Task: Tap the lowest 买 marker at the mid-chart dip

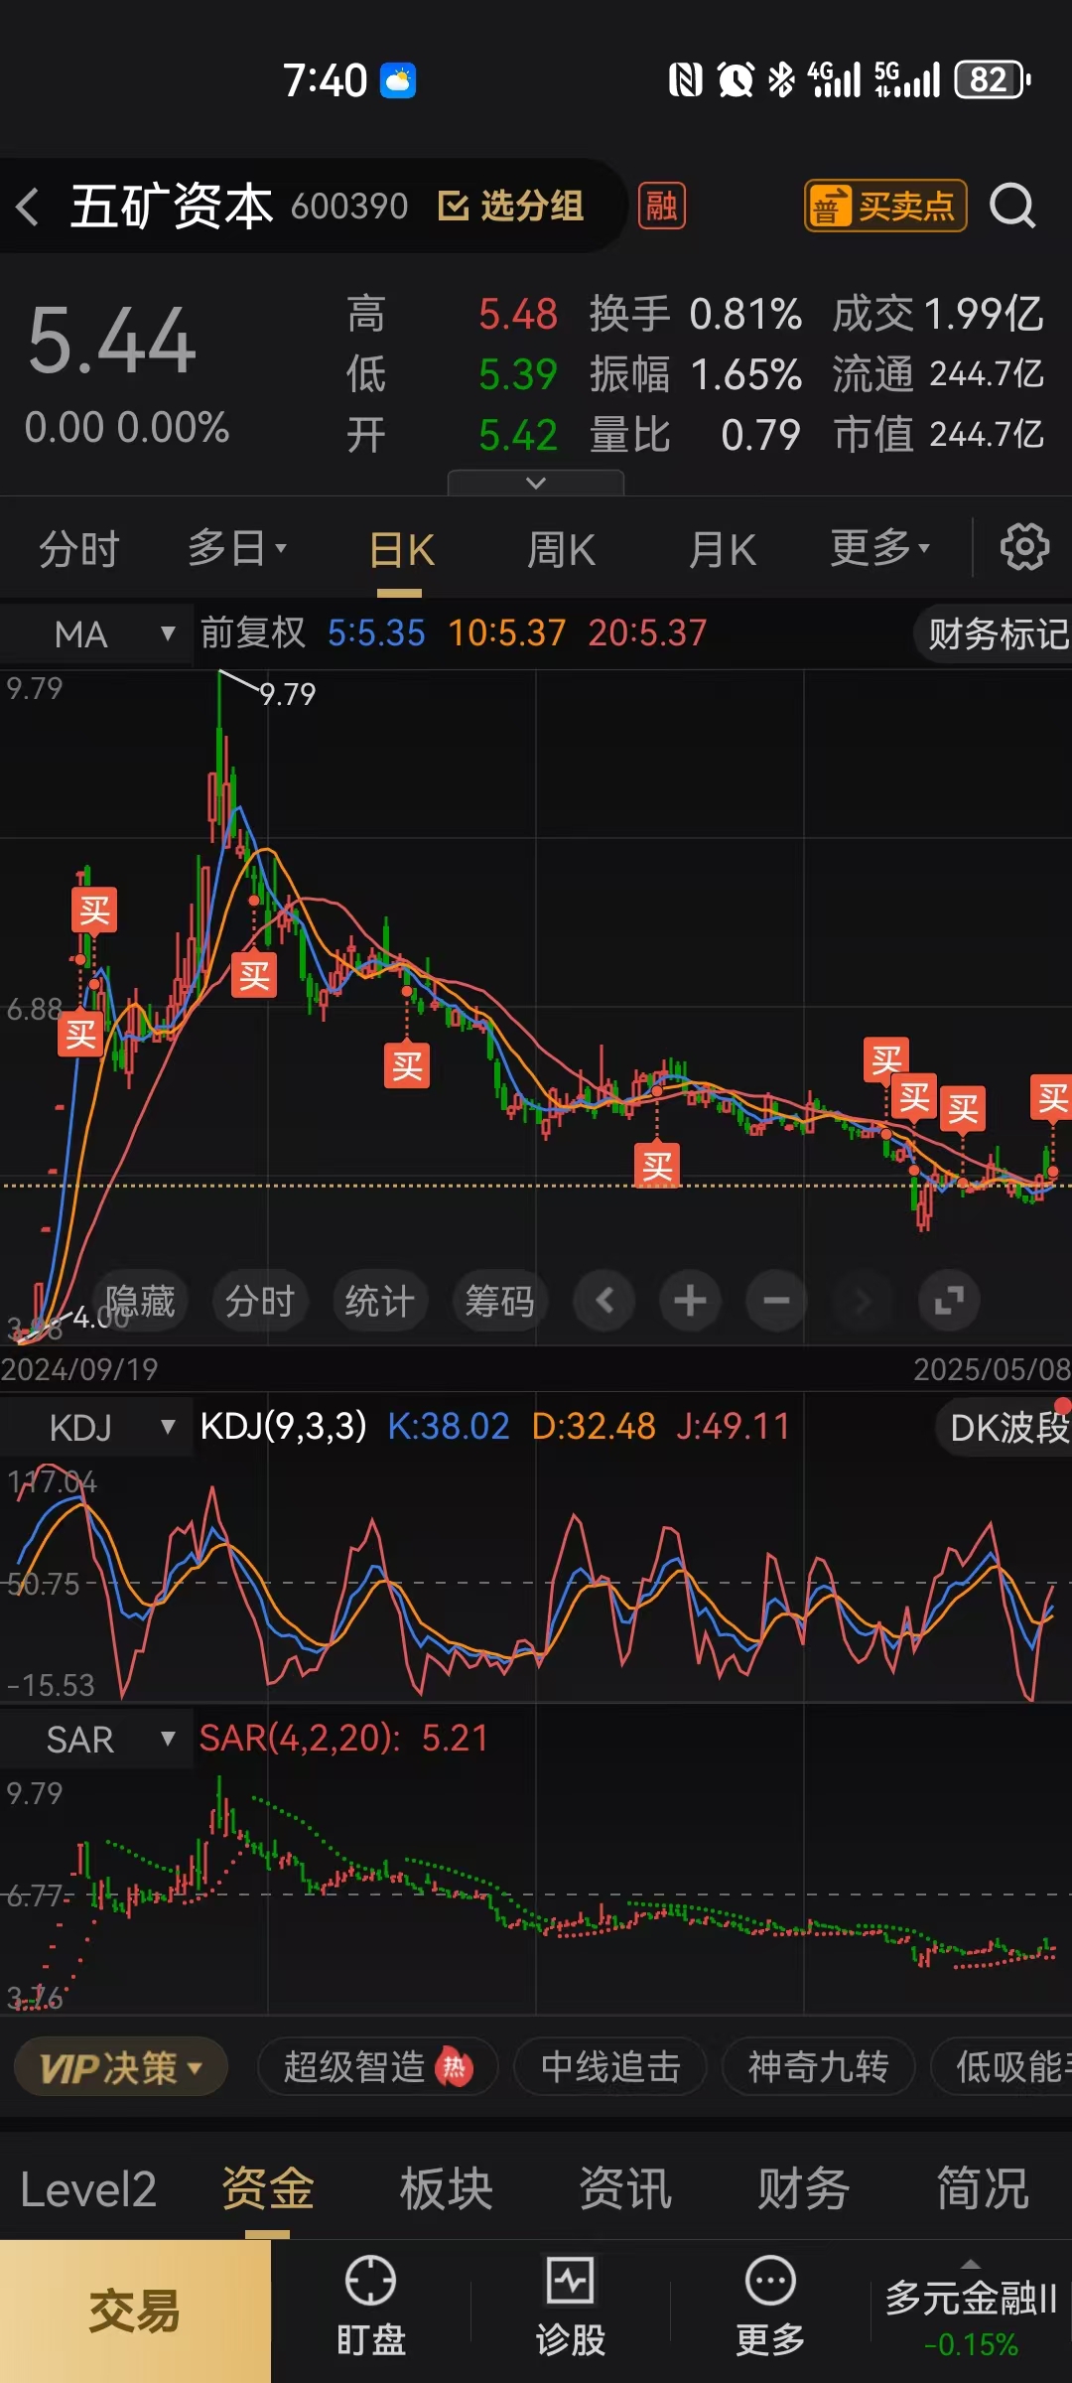Action: pos(657,1166)
